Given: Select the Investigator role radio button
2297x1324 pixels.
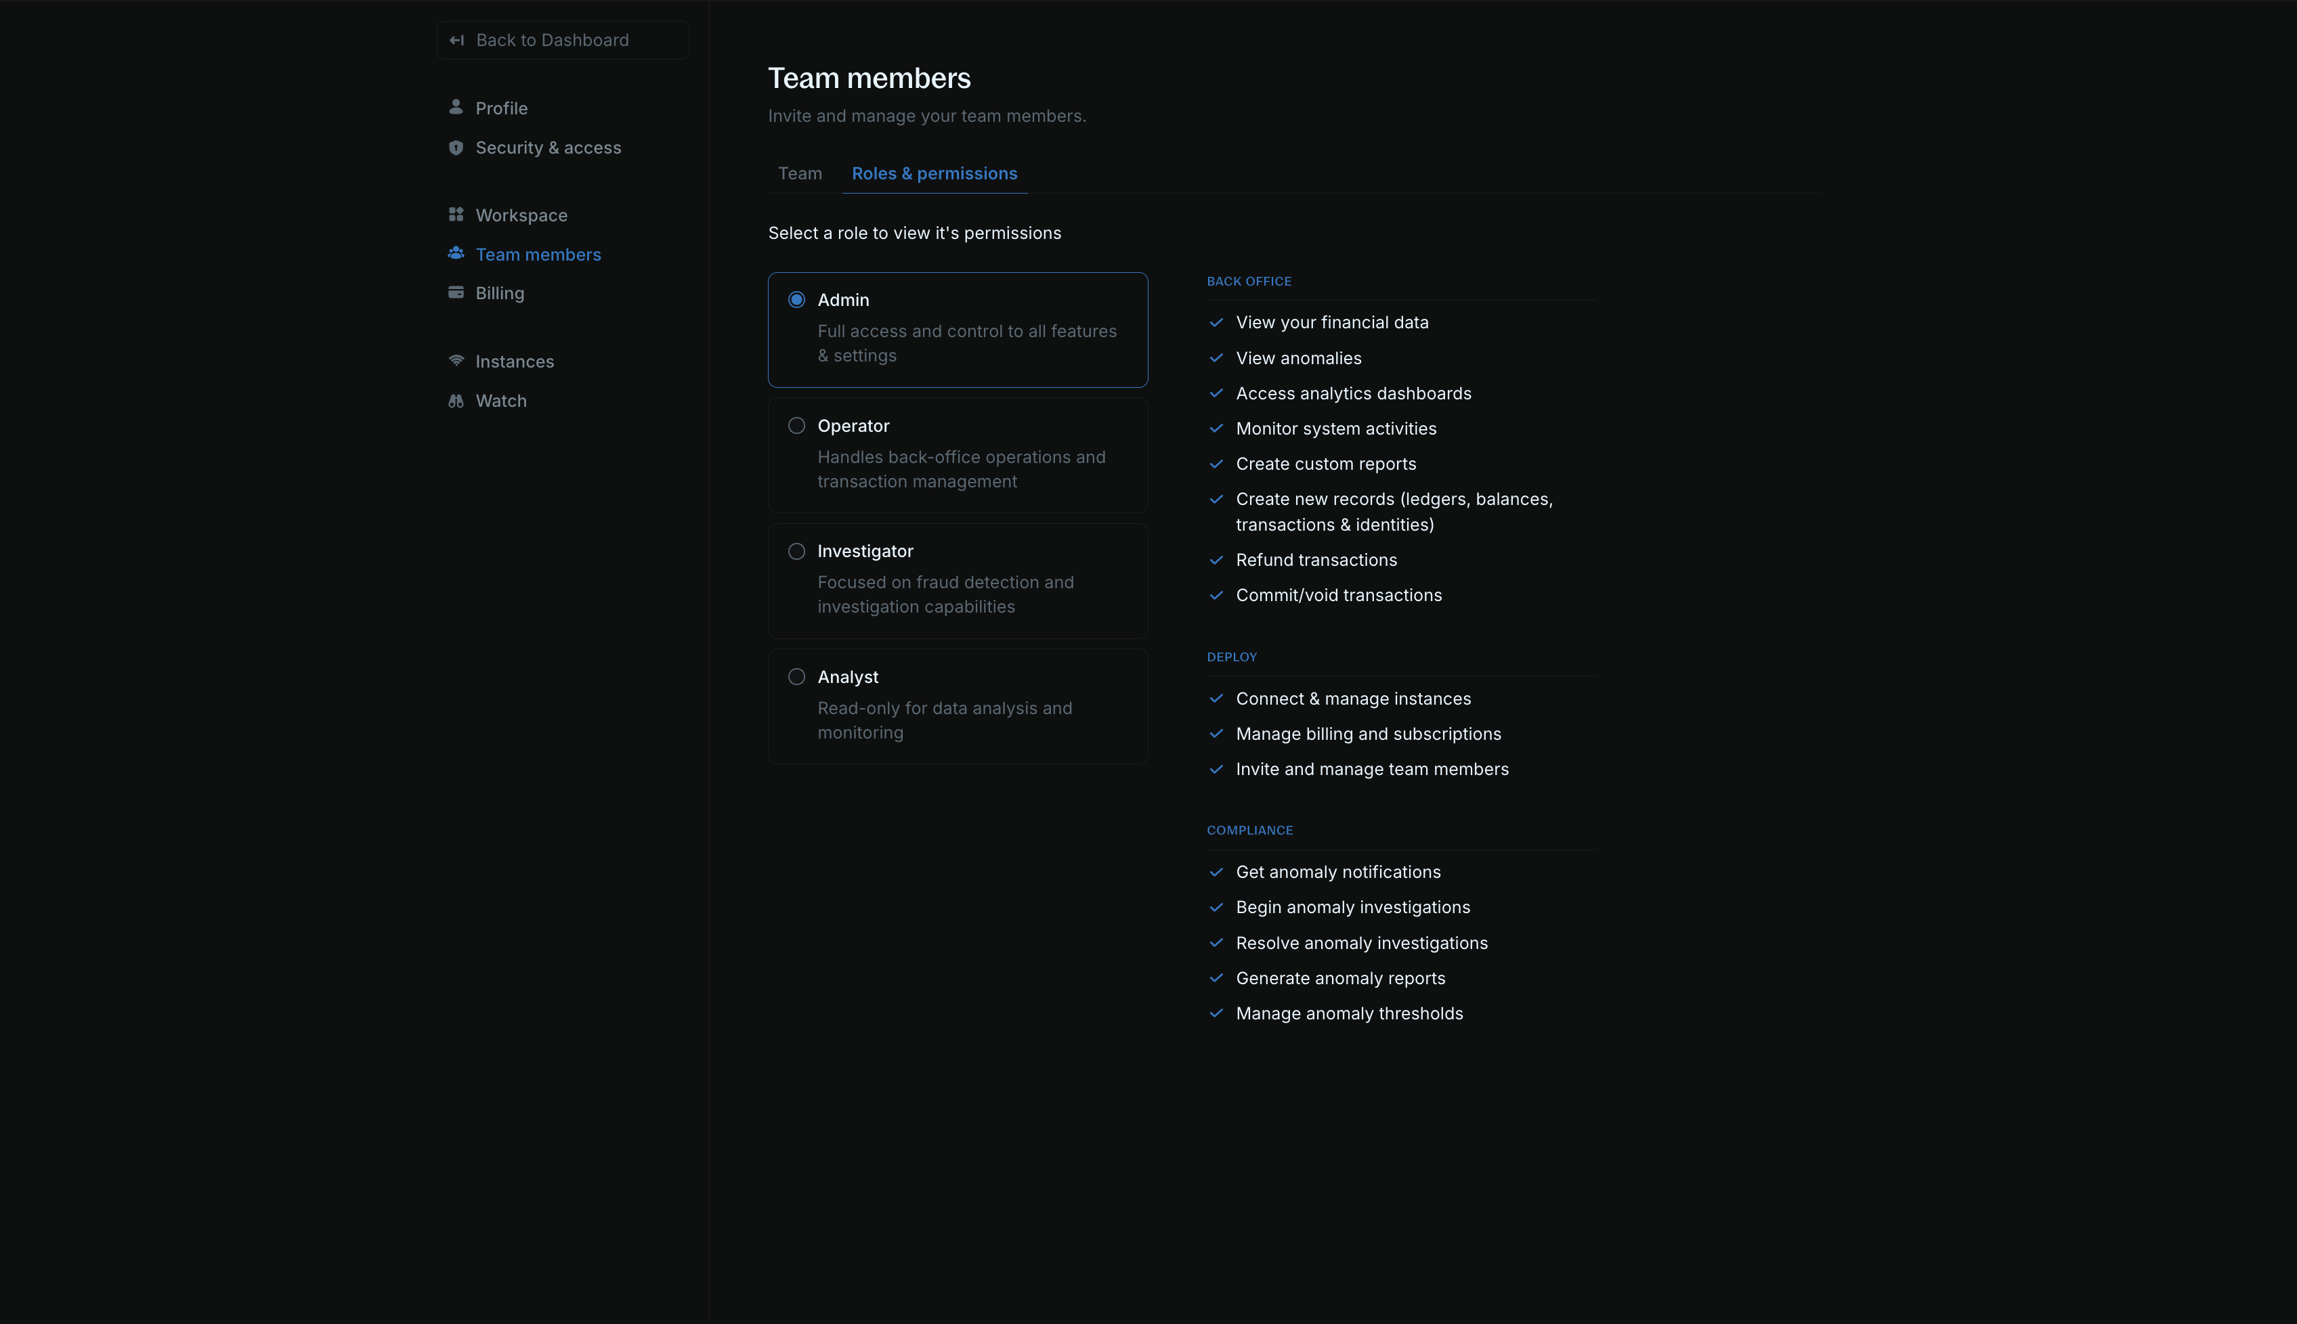Looking at the screenshot, I should coord(797,550).
